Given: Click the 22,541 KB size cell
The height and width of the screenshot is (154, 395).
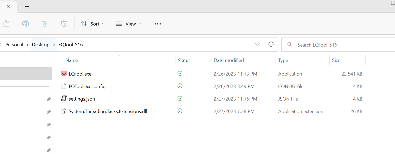Looking at the screenshot, I should pyautogui.click(x=352, y=74).
